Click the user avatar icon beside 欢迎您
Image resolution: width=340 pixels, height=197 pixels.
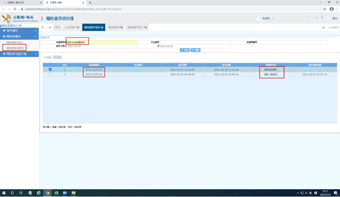pyautogui.click(x=258, y=19)
